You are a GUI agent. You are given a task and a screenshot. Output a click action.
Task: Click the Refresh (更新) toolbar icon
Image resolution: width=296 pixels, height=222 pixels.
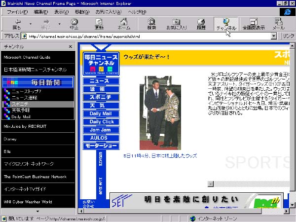(99, 24)
